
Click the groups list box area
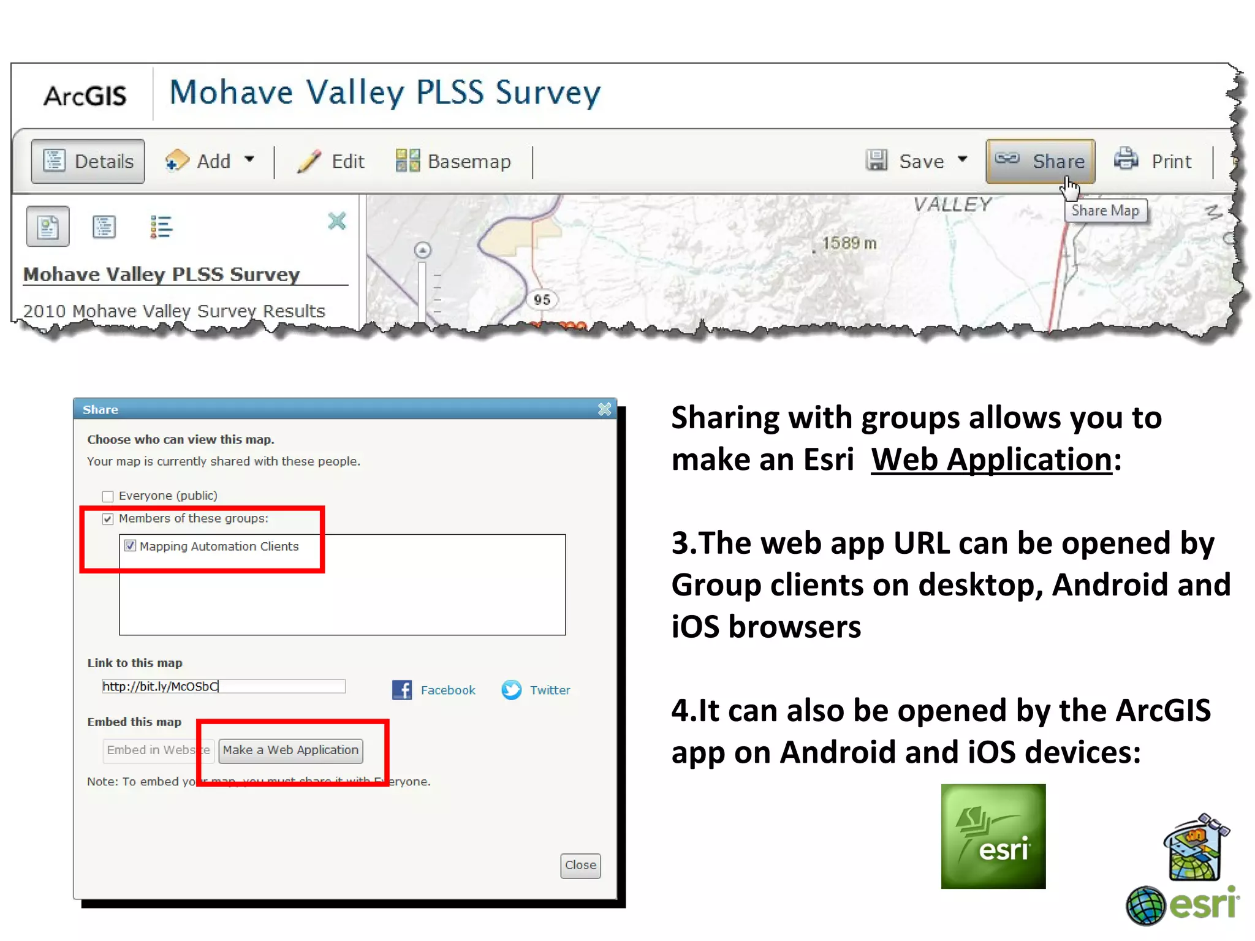(342, 585)
